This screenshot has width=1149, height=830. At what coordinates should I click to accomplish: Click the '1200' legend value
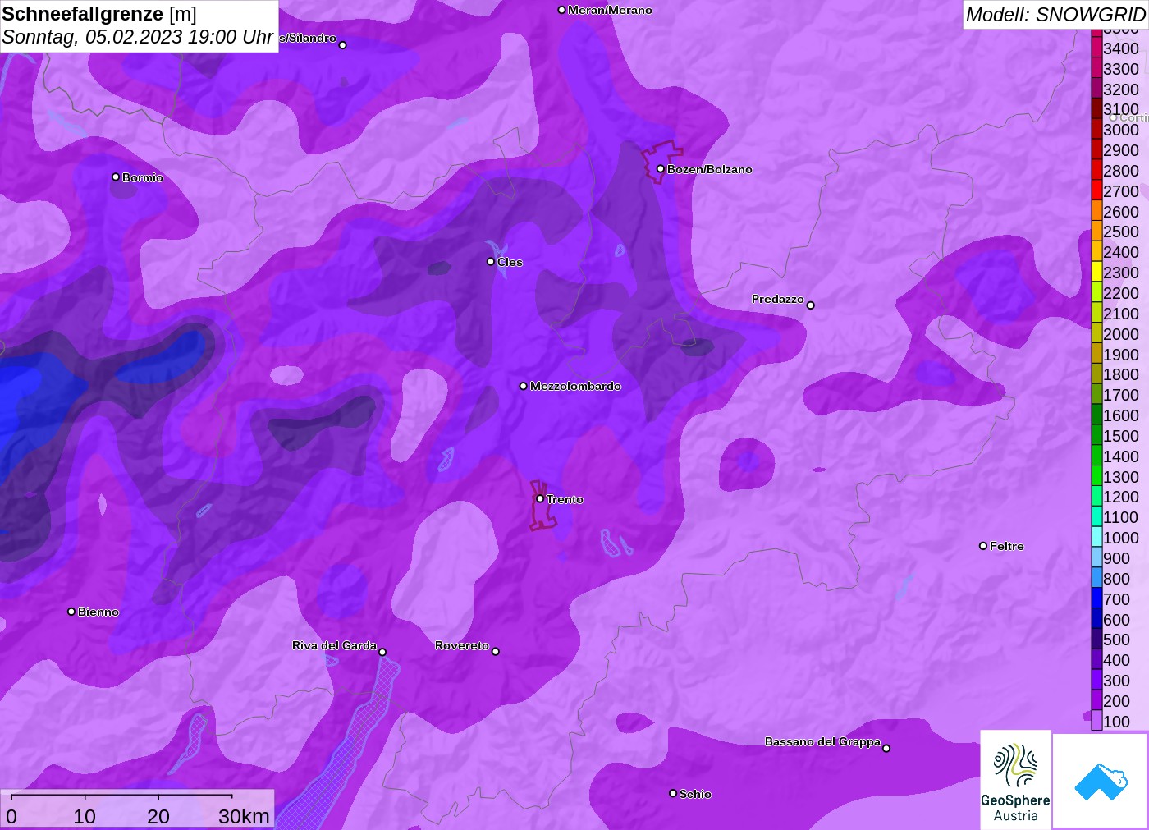[1121, 497]
